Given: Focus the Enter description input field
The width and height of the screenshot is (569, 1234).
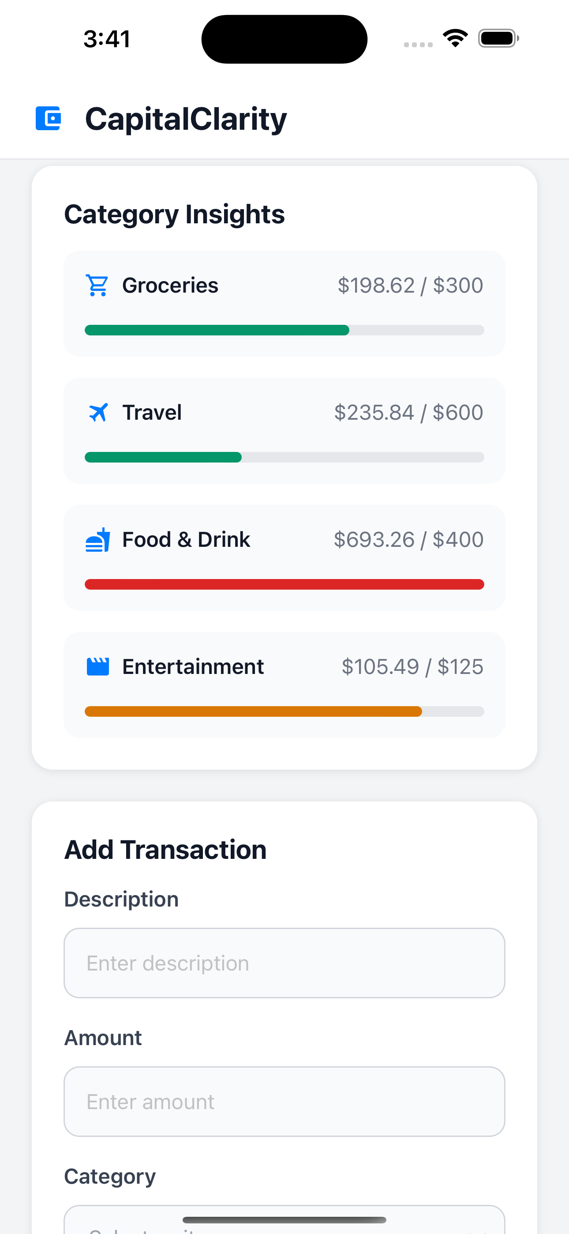Looking at the screenshot, I should tap(284, 963).
